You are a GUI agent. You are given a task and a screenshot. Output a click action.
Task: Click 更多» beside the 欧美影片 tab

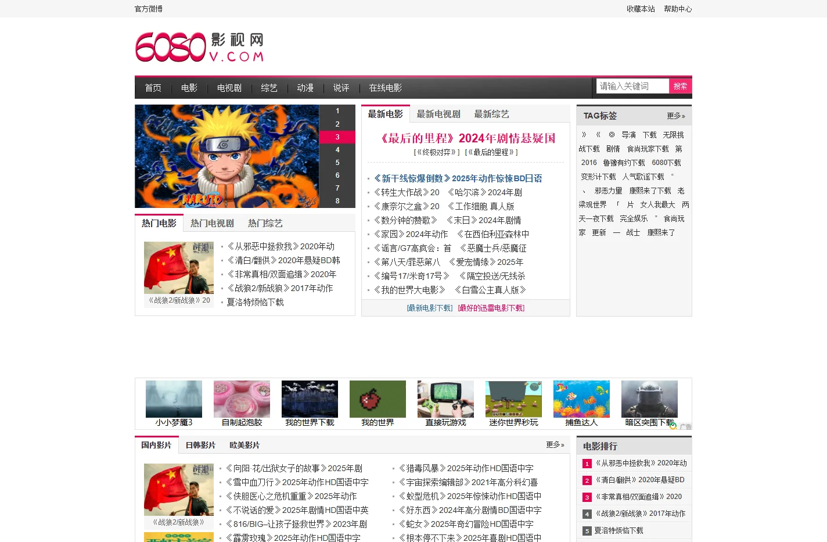click(x=555, y=444)
